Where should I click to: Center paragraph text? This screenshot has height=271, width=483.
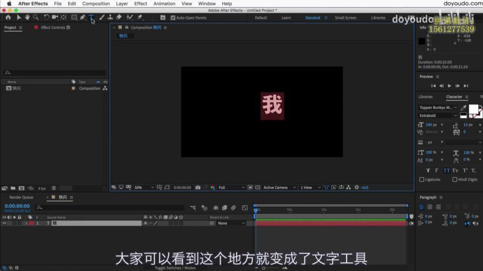point(430,207)
